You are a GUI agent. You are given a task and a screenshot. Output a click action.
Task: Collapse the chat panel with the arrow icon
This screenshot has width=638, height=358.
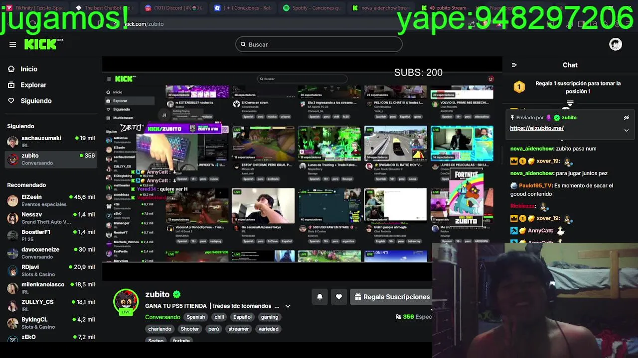(514, 65)
